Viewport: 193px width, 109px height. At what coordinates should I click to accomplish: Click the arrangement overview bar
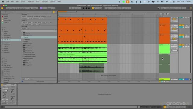[x=124, y=12]
